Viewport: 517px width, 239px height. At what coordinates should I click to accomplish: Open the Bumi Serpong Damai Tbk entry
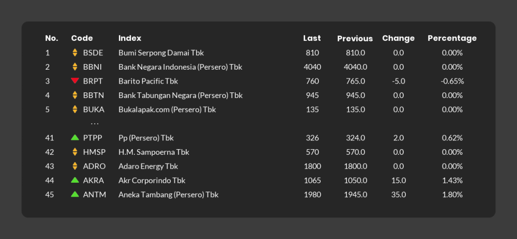pyautogui.click(x=161, y=53)
